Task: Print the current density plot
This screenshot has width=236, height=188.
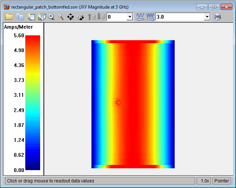Action: click(218, 17)
